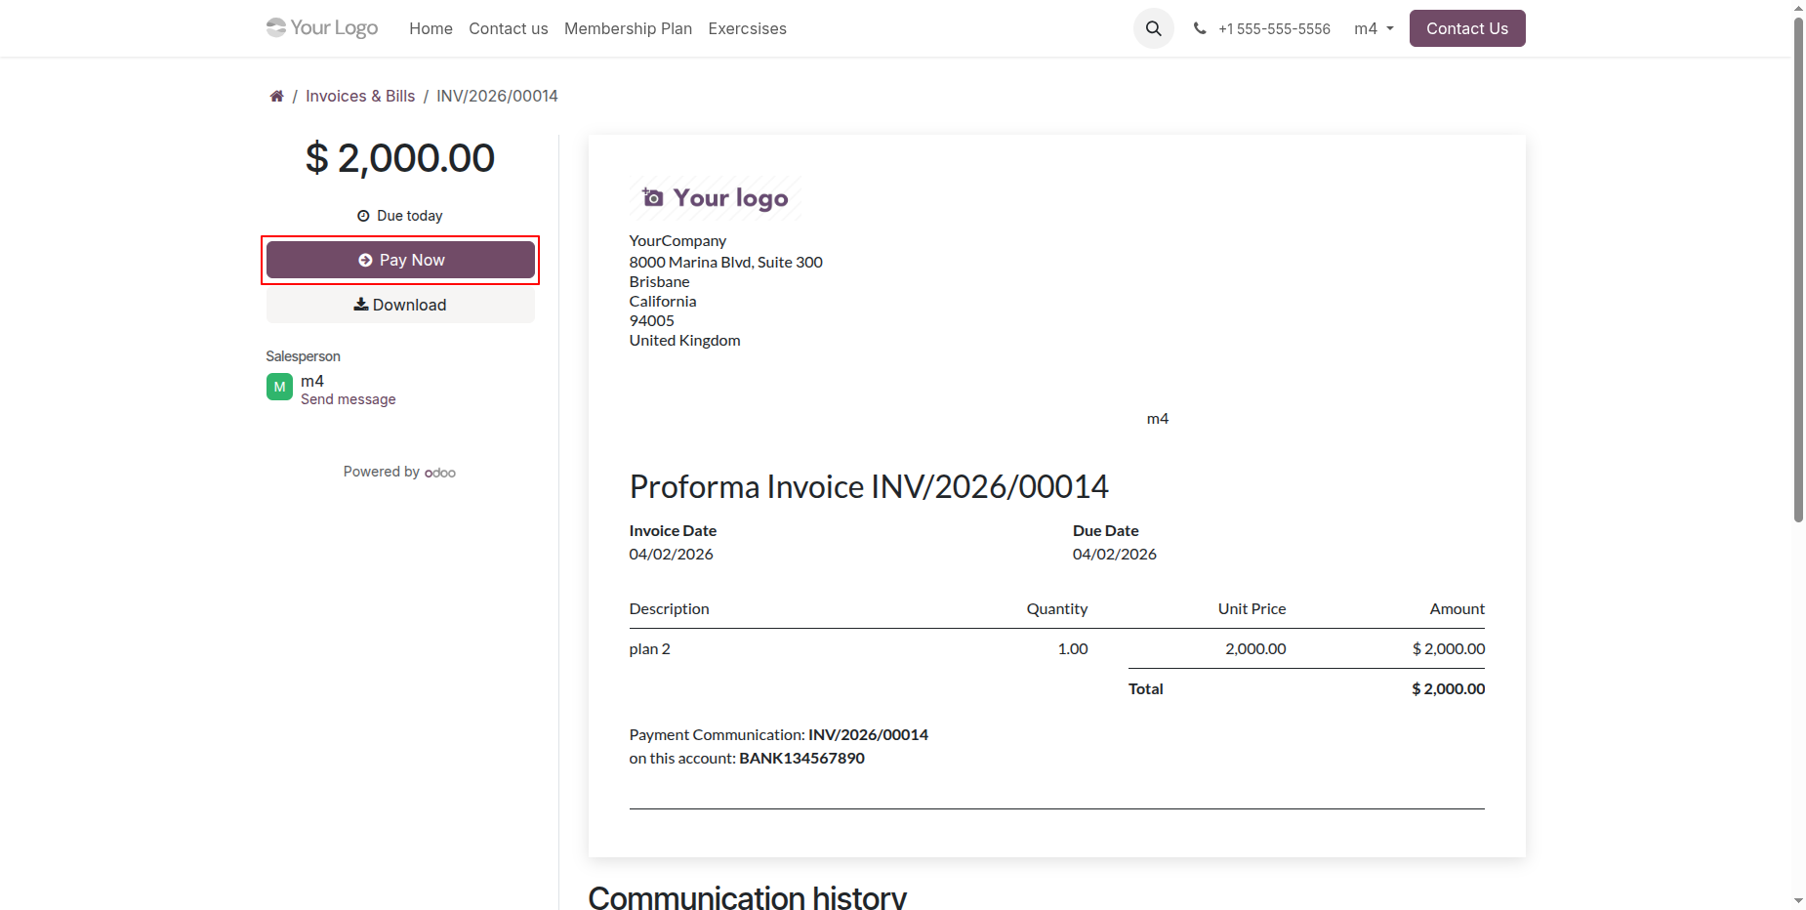Screen dimensions: 1806x910
Task: Click the Total row amount $ 2,000.00
Action: pos(1448,688)
